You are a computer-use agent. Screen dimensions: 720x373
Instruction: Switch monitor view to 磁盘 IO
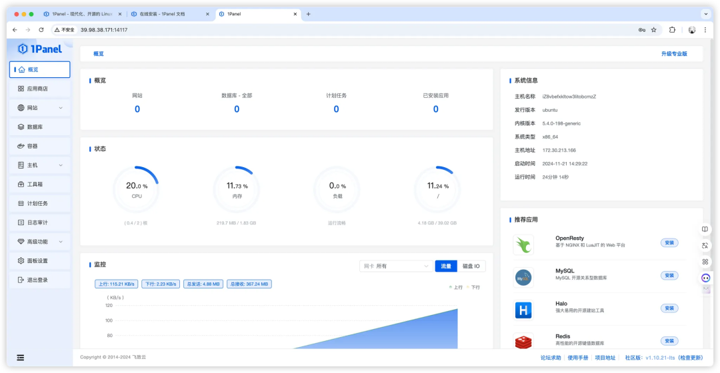[471, 266]
